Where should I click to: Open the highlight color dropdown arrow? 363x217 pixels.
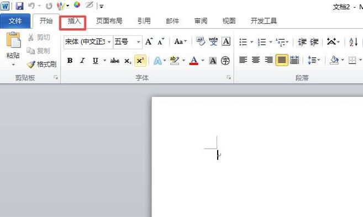tap(184, 61)
